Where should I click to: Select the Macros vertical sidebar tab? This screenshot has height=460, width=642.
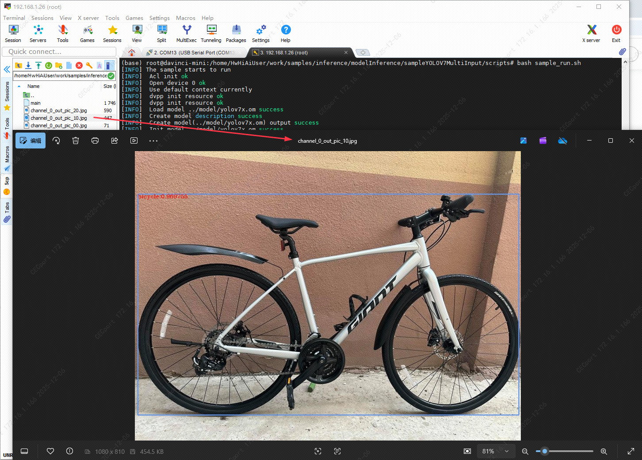pos(7,159)
